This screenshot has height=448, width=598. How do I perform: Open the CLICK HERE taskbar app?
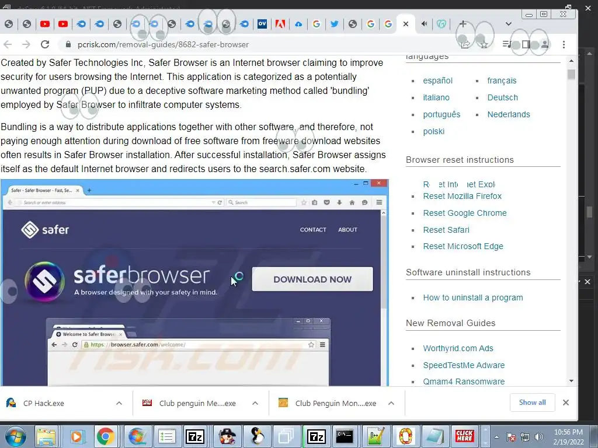(x=464, y=436)
